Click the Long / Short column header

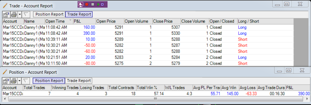coord(265,21)
